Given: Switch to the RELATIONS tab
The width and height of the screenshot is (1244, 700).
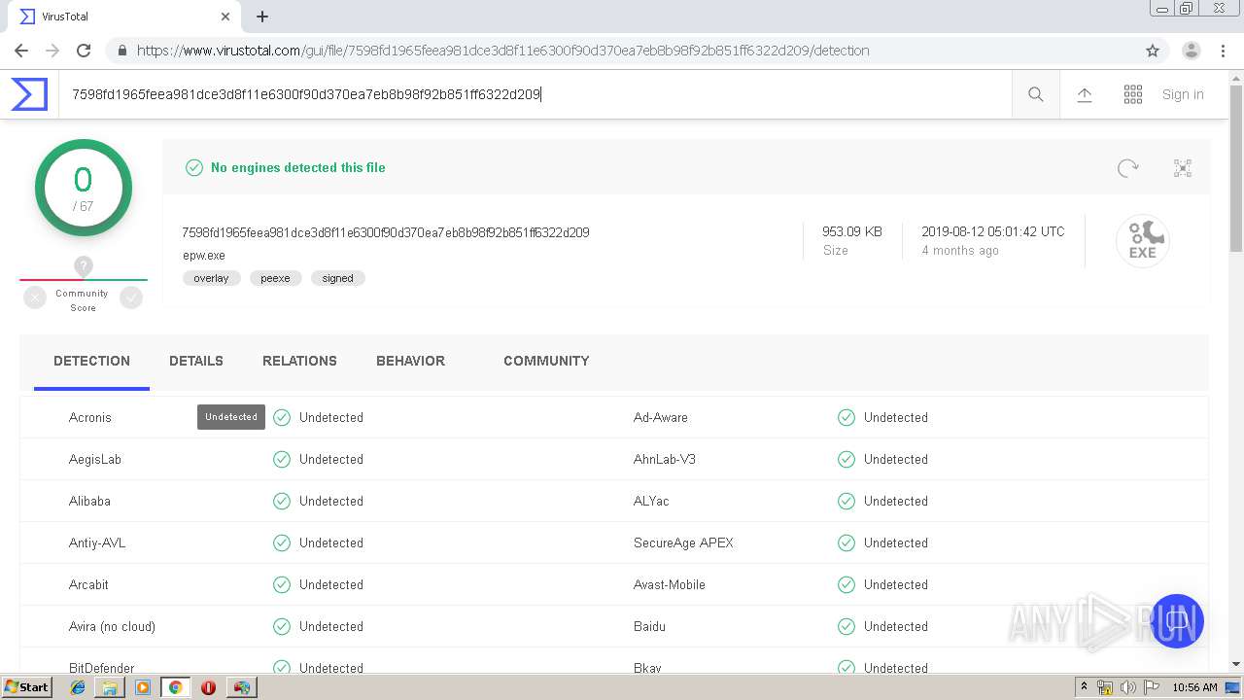Looking at the screenshot, I should (299, 361).
